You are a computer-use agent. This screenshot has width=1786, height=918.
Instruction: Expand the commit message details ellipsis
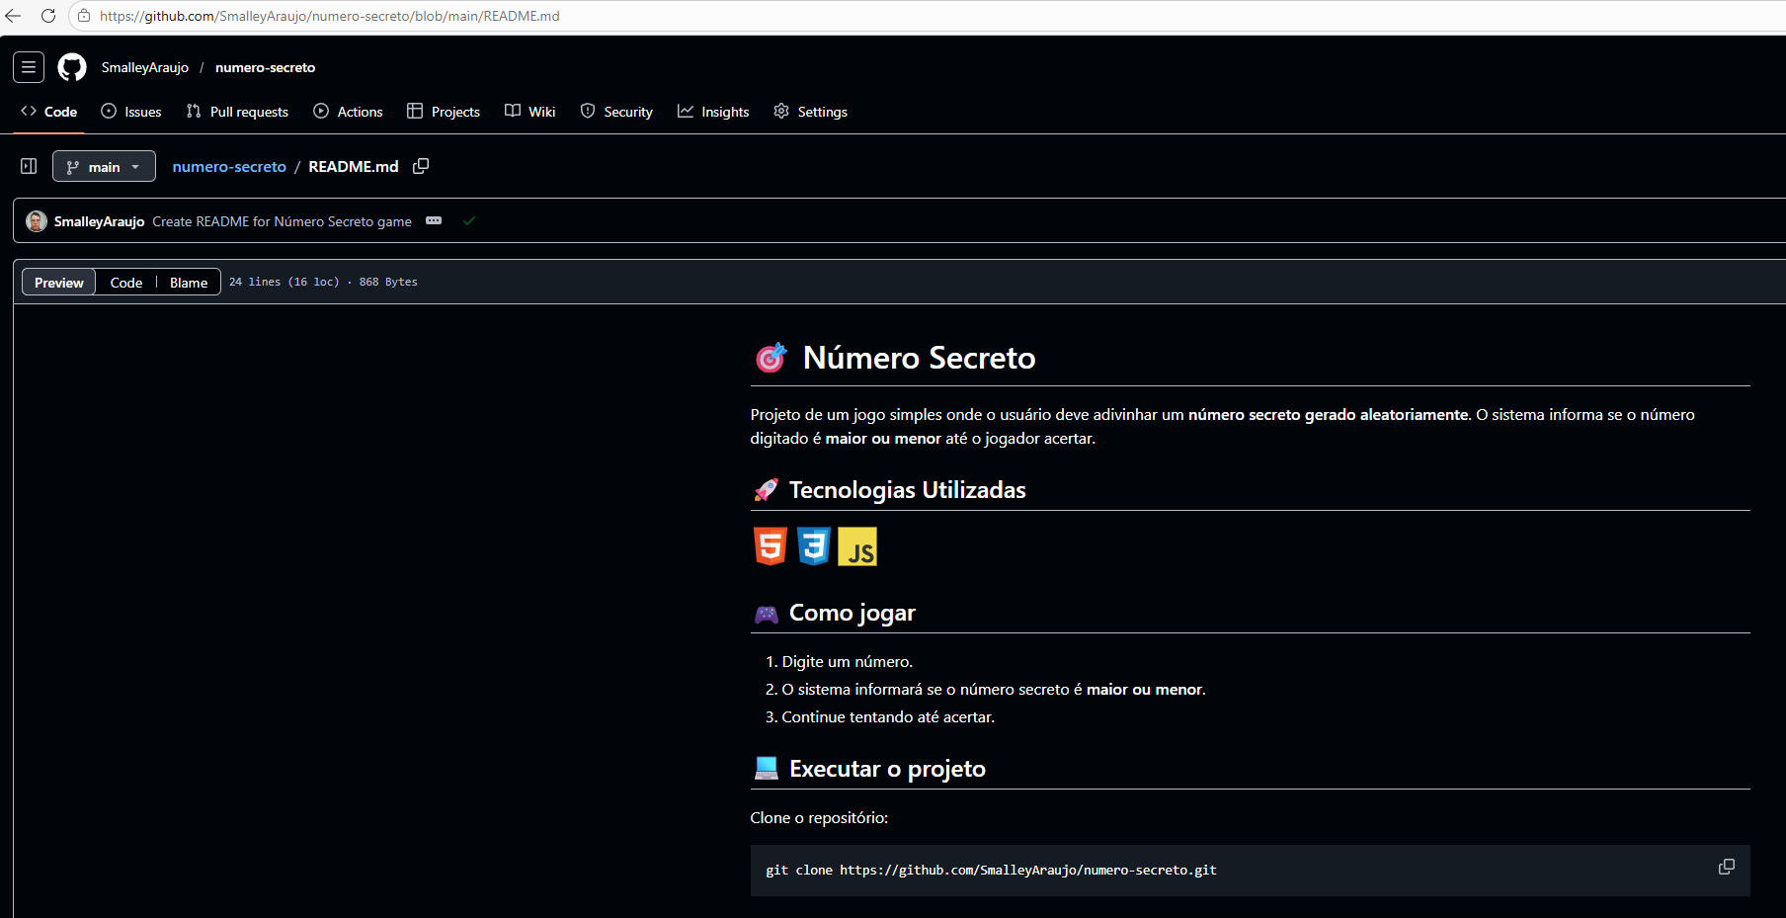(434, 220)
